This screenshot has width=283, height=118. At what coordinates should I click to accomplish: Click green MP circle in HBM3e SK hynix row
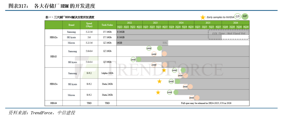[x=177, y=81]
